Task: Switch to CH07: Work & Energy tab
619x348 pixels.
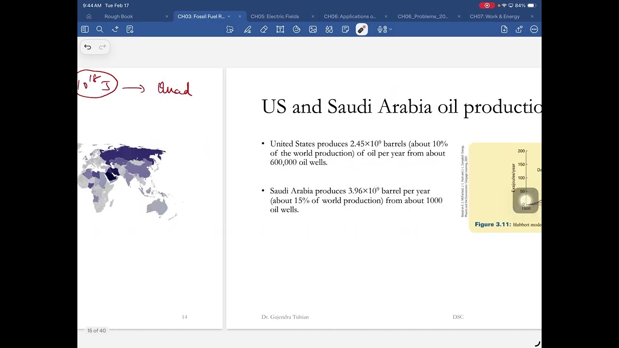Action: coord(495,16)
